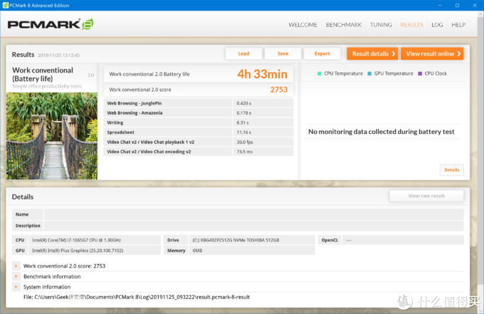Click the PCMark 8 logo
Image resolution: width=484 pixels, height=314 pixels.
click(50, 25)
